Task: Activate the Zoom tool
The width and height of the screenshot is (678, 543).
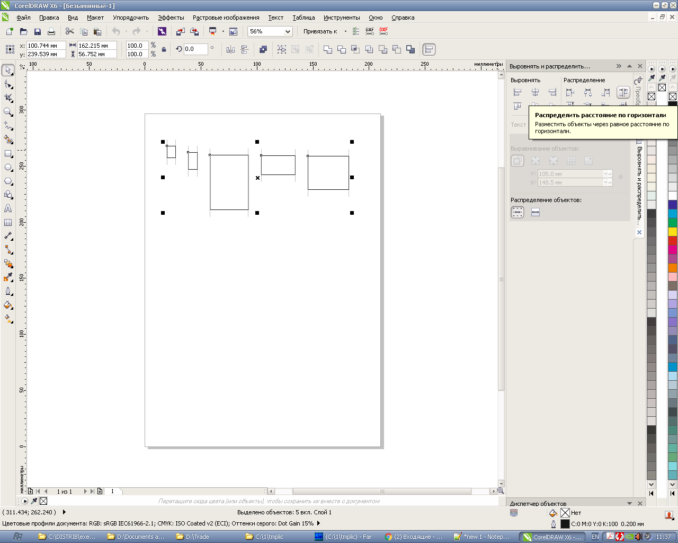Action: point(8,112)
